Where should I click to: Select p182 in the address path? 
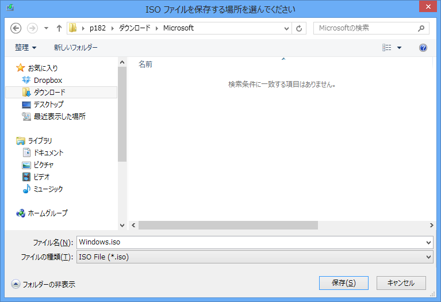(98, 28)
